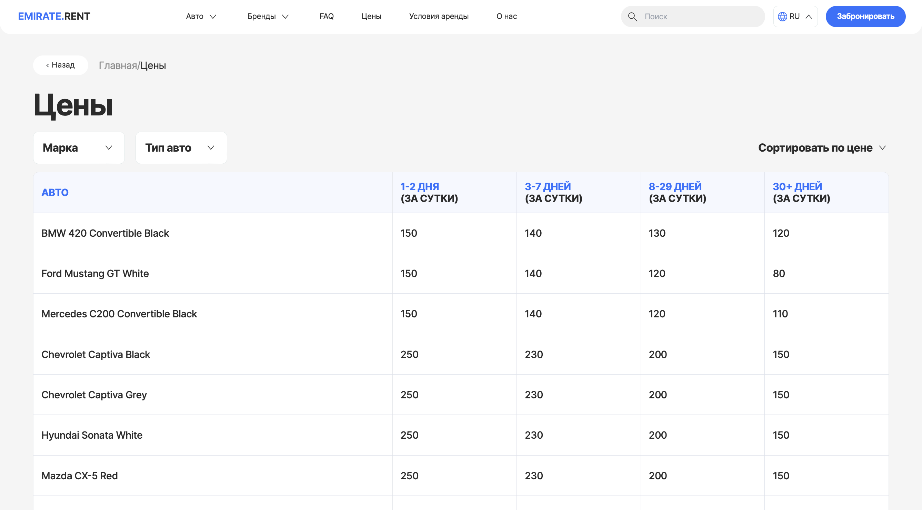The height and width of the screenshot is (510, 922).
Task: Open the Марка filter dropdown
Action: [x=79, y=148]
